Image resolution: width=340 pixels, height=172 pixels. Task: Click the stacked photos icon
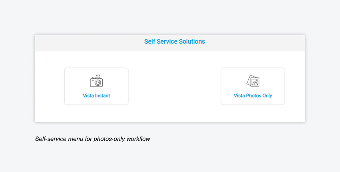[253, 81]
